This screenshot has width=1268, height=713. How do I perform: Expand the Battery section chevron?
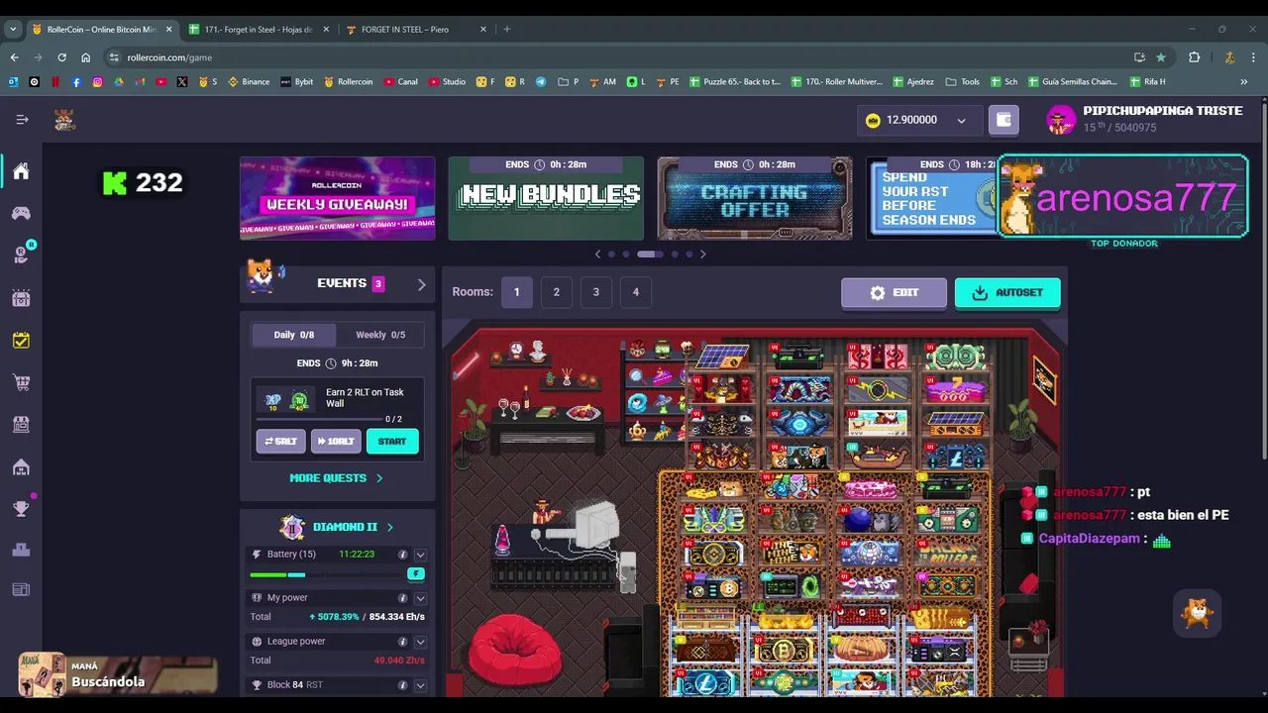[420, 555]
